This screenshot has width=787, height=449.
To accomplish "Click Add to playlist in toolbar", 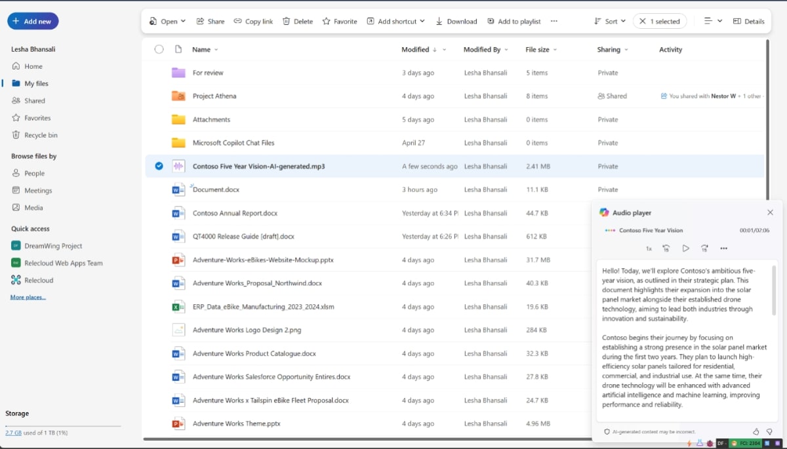I will [514, 22].
